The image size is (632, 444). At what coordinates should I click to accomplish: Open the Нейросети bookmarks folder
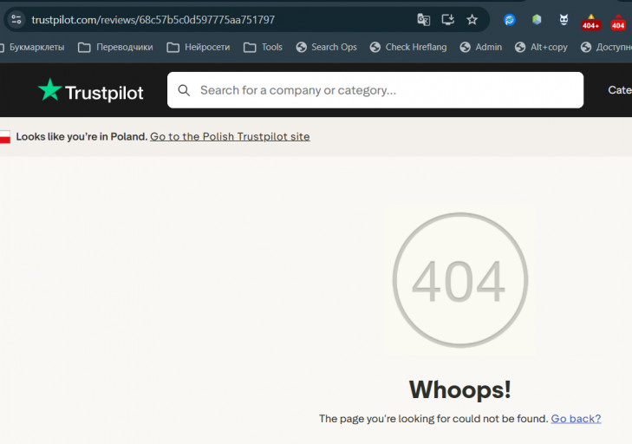point(199,47)
